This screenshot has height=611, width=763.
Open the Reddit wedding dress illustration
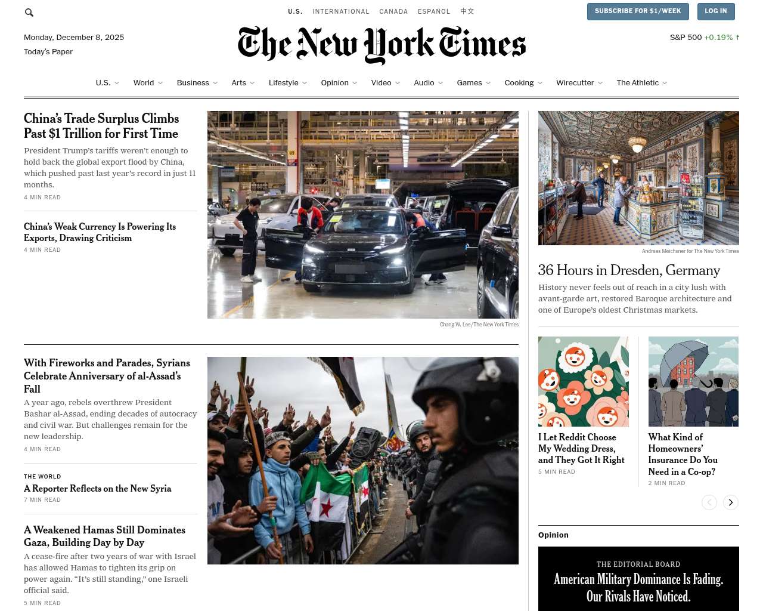pos(584,381)
